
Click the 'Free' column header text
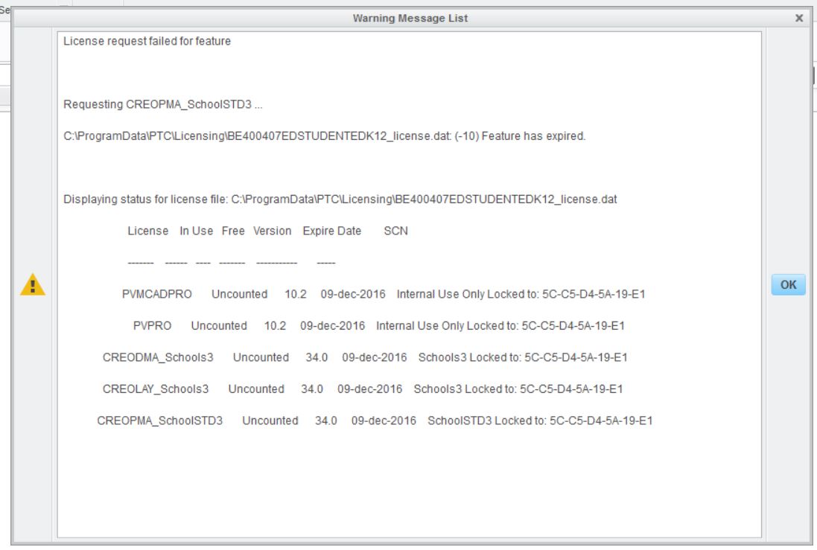coord(233,231)
